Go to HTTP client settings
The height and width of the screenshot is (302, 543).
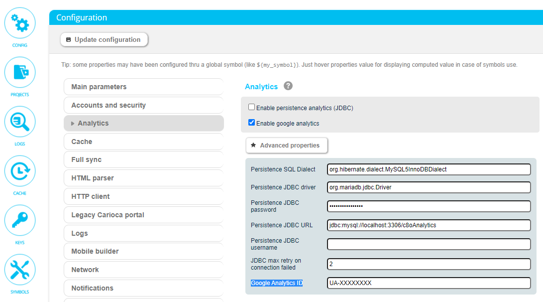point(143,196)
